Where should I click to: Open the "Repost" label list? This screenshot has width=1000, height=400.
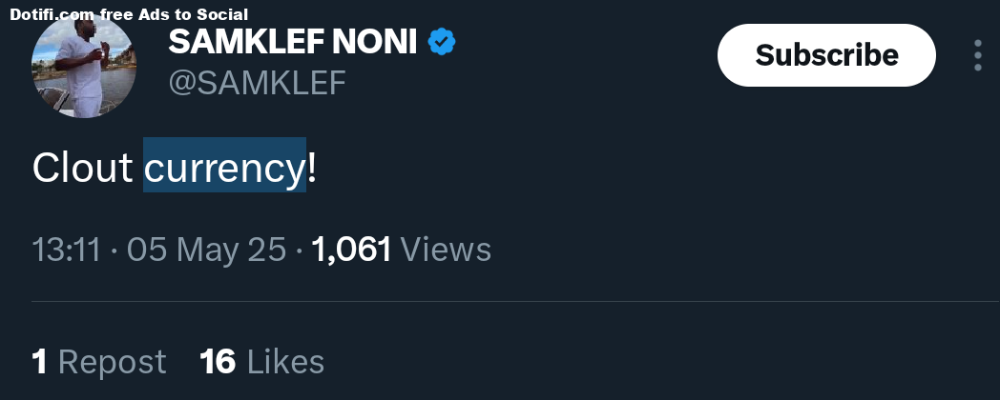112,362
